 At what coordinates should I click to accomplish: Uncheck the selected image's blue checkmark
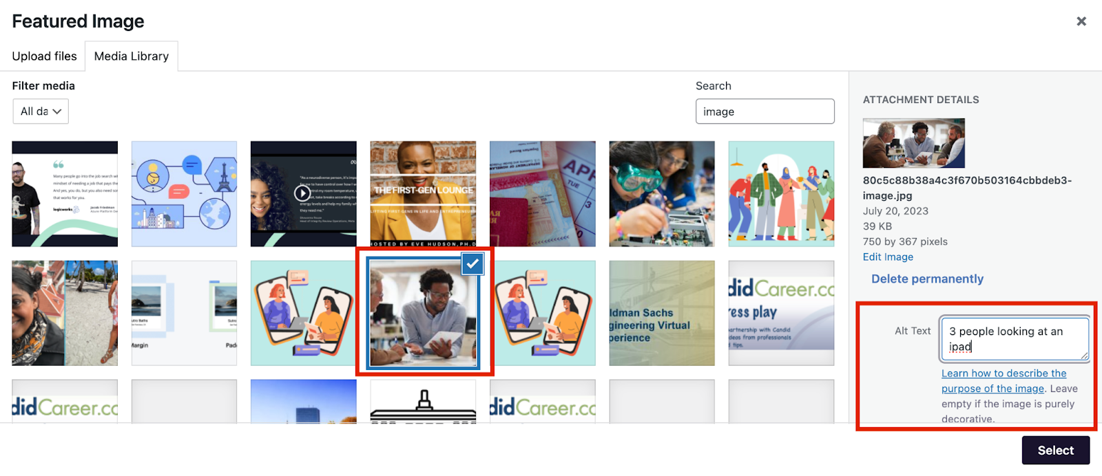pyautogui.click(x=472, y=263)
